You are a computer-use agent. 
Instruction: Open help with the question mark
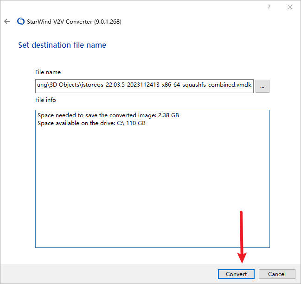[x=269, y=7]
